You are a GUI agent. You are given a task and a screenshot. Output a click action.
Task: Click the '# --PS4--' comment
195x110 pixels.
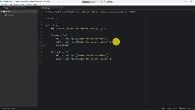click(x=51, y=19)
